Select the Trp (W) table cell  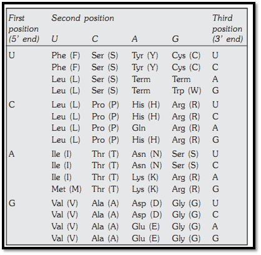(187, 91)
